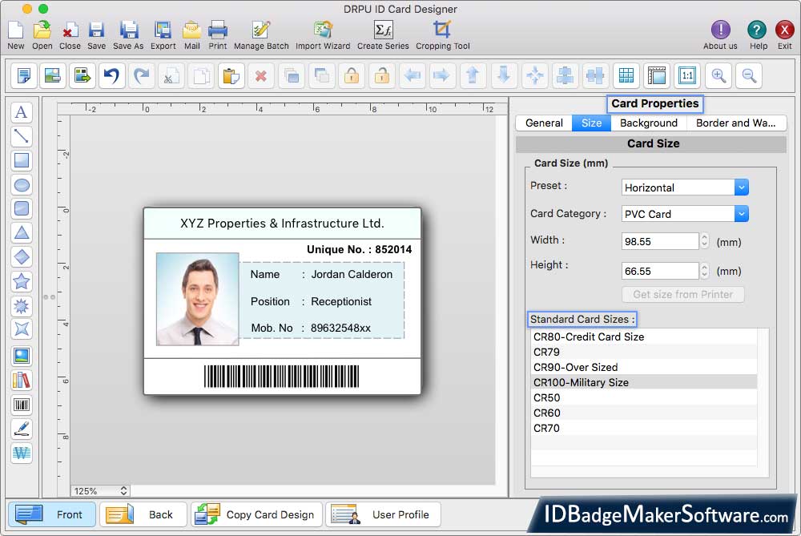Select CR100-Military Size row
Image resolution: width=801 pixels, height=536 pixels.
point(644,382)
